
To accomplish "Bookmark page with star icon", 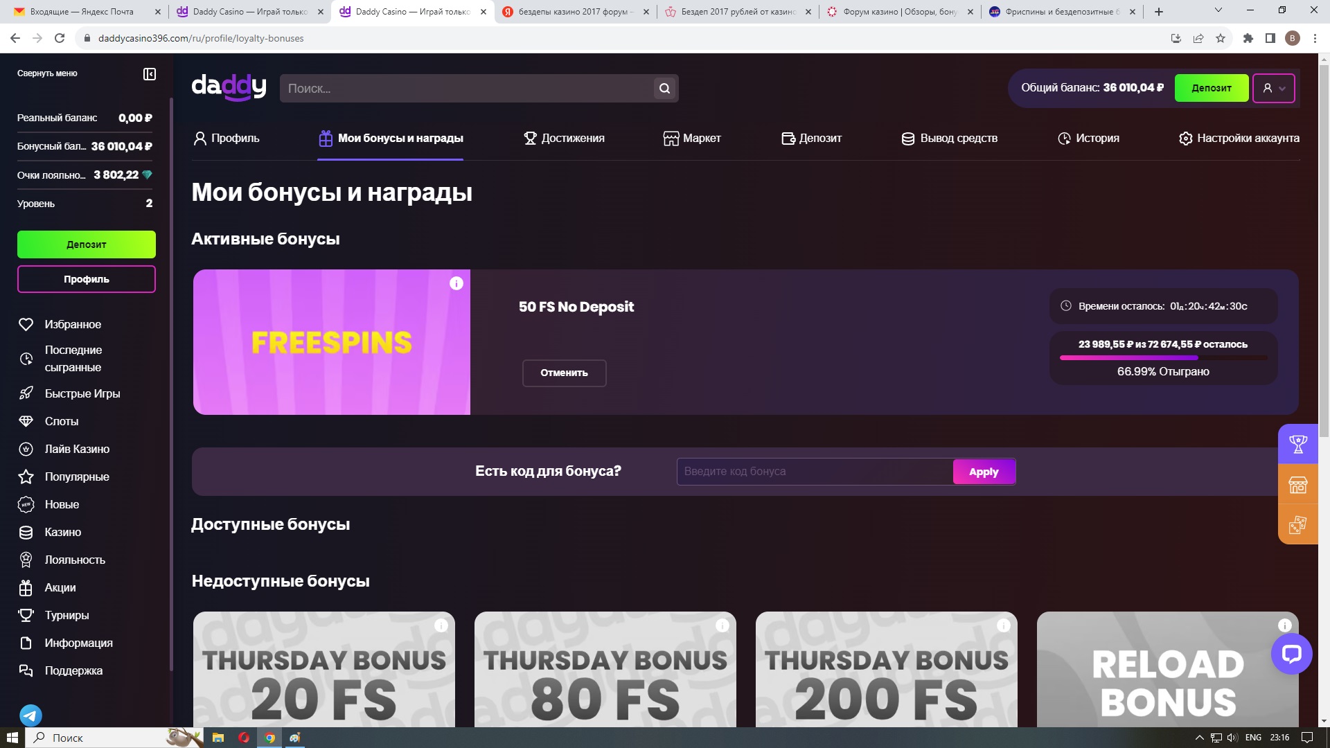I will point(1221,38).
